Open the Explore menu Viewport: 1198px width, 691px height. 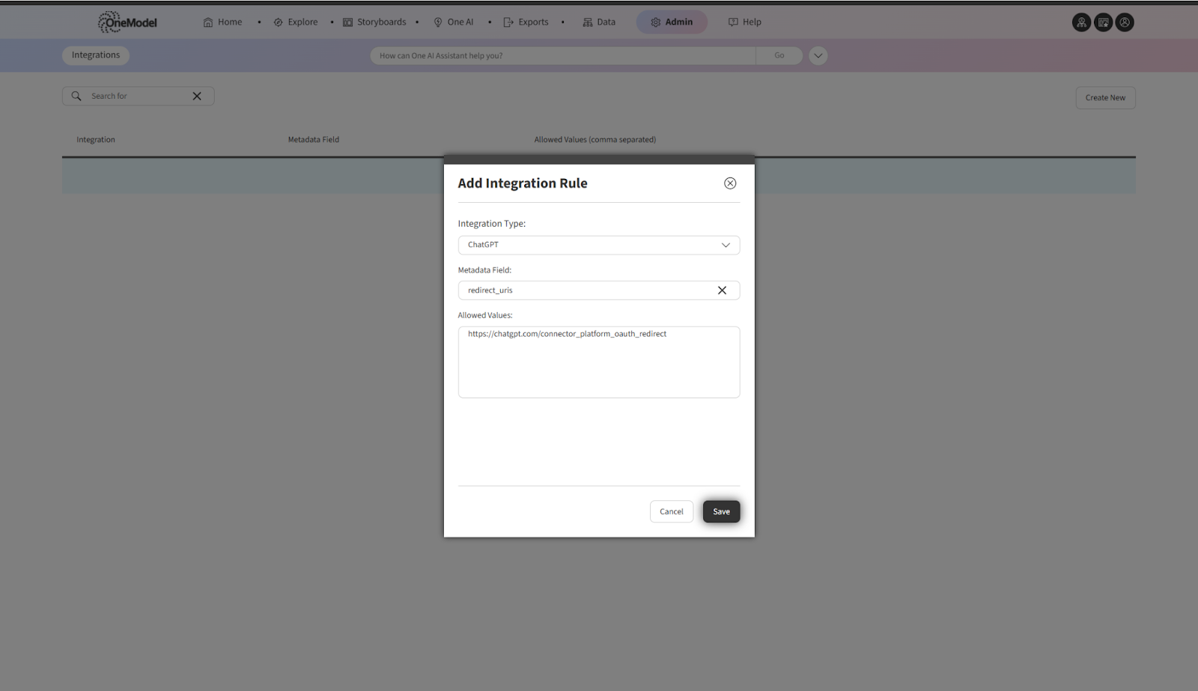tap(296, 22)
